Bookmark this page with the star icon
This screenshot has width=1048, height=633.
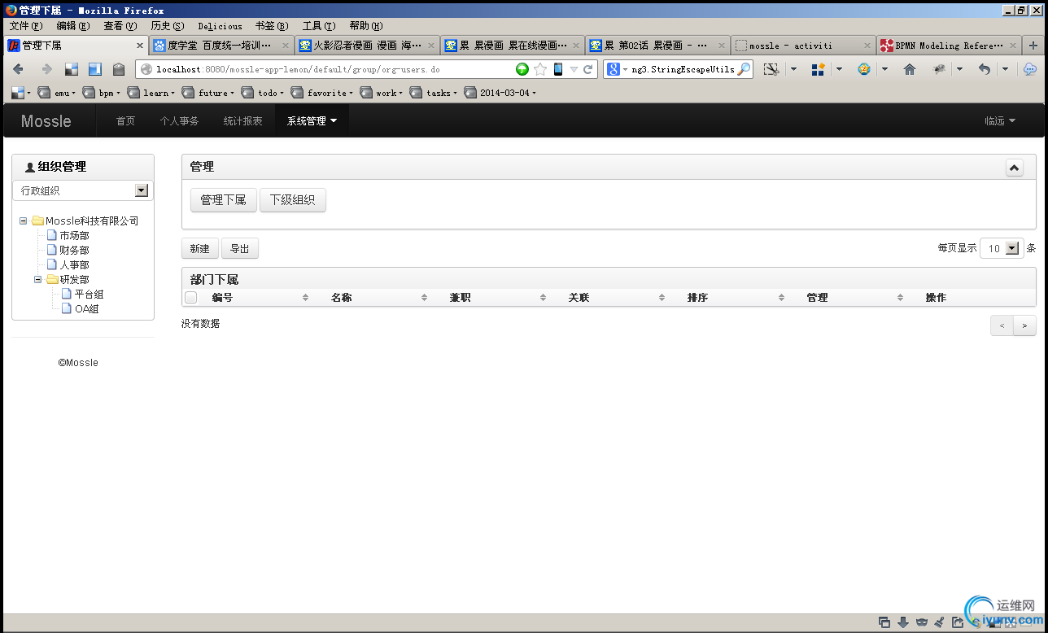point(540,70)
